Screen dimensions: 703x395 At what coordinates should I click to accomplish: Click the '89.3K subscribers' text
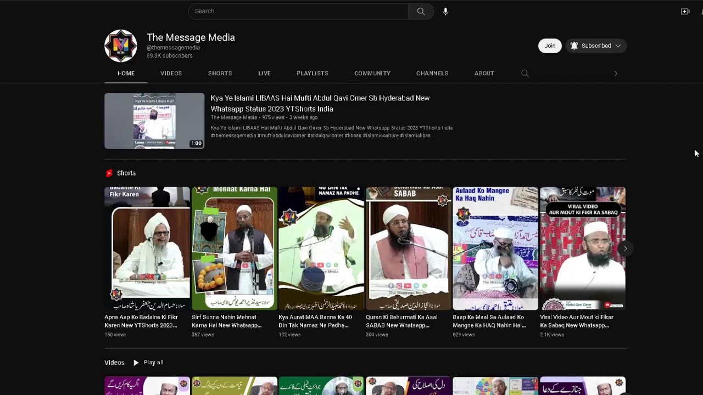tap(169, 56)
